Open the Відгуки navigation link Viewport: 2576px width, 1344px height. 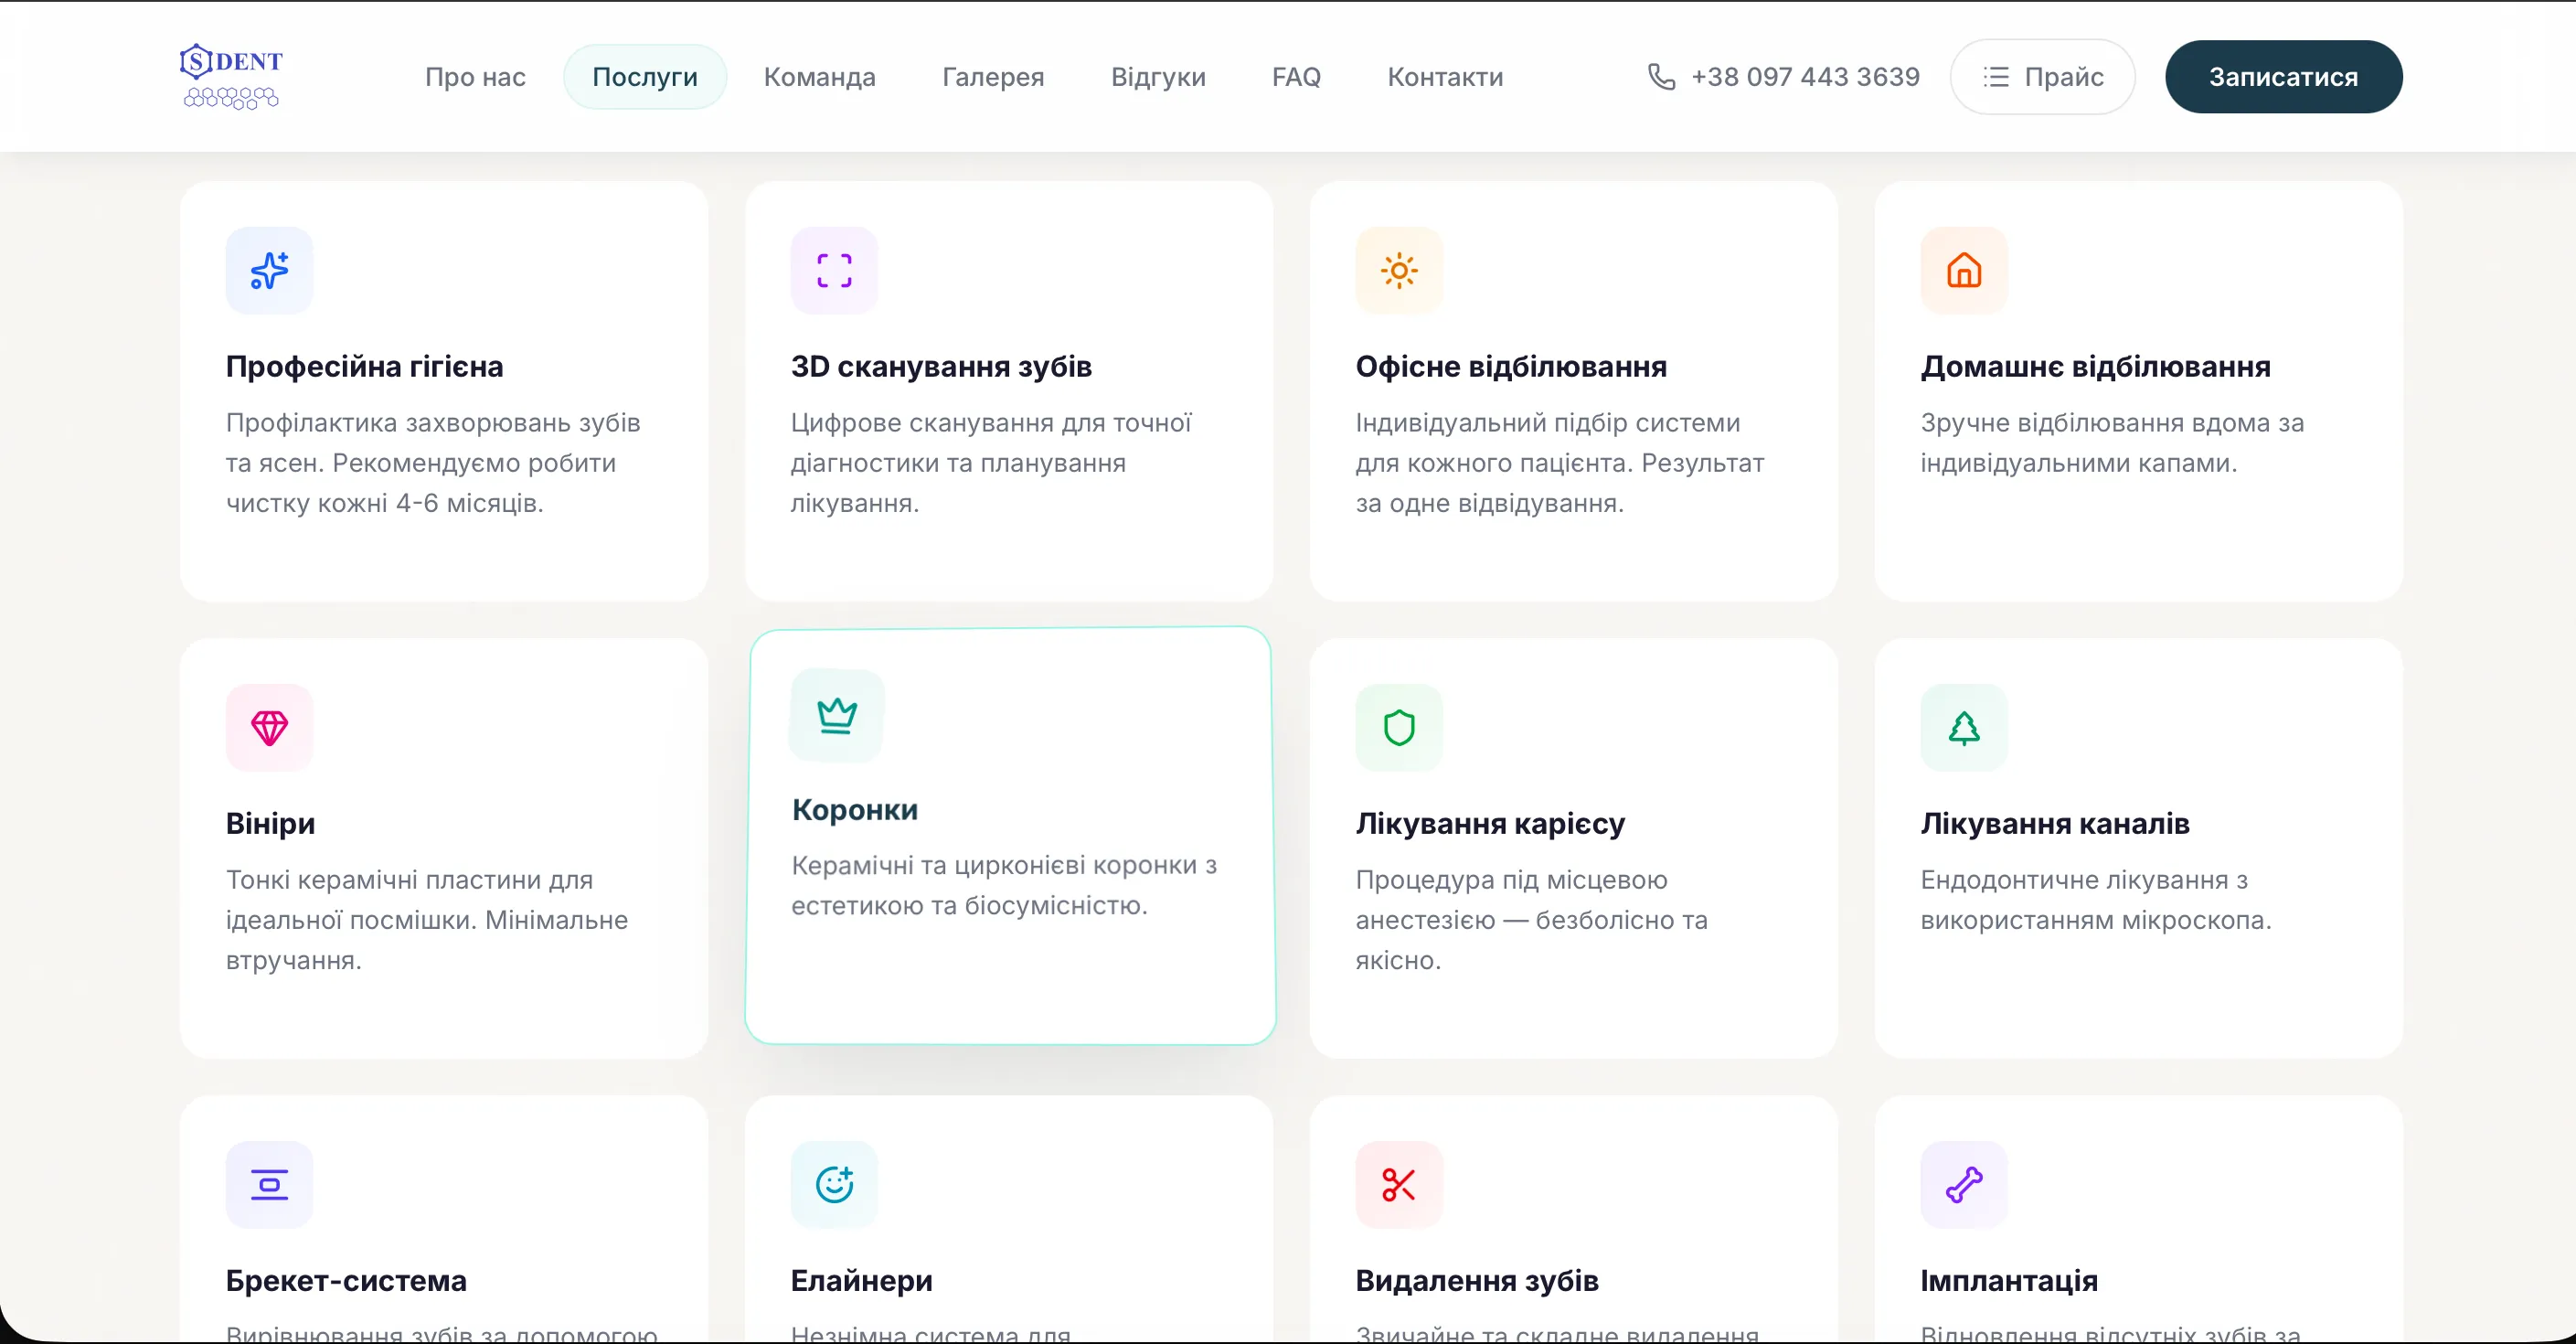click(1158, 77)
